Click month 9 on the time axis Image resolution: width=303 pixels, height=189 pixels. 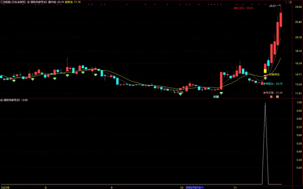[x=112, y=188]
